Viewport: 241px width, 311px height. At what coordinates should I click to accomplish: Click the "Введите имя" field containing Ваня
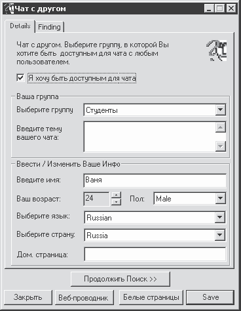[155, 180]
